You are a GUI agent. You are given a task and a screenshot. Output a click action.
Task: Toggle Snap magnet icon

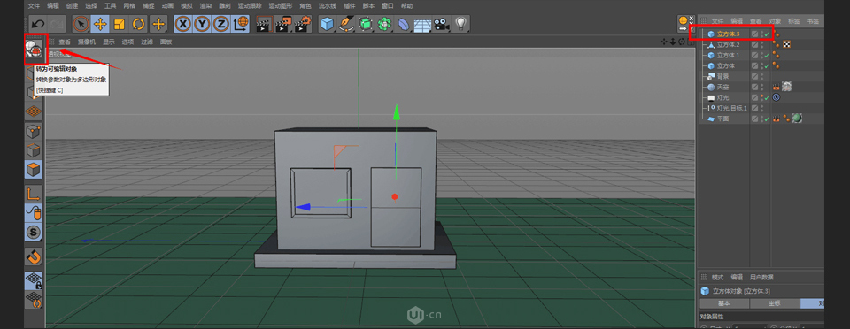pos(35,256)
